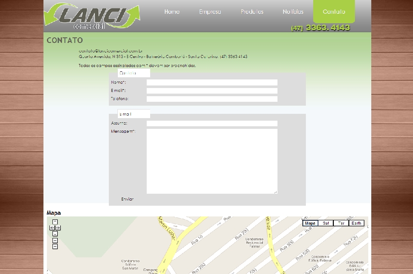Select the Mapa map type
Image resolution: width=413 pixels, height=274 pixels.
click(x=310, y=223)
